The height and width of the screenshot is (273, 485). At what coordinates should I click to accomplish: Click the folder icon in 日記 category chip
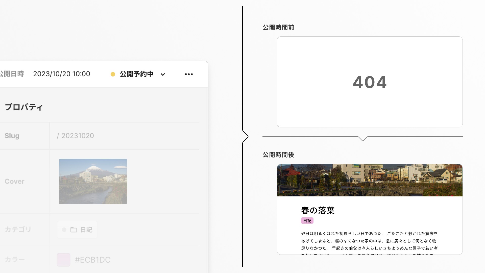coord(74,230)
